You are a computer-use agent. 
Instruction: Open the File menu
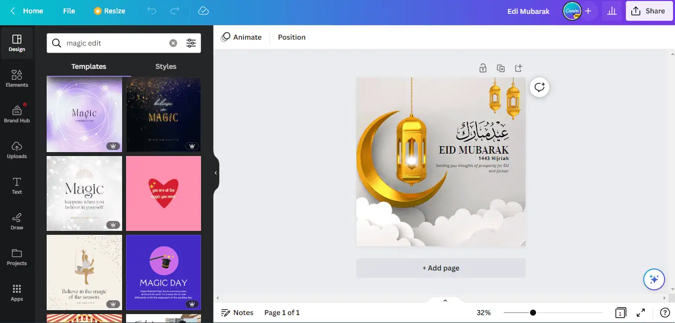pos(69,11)
